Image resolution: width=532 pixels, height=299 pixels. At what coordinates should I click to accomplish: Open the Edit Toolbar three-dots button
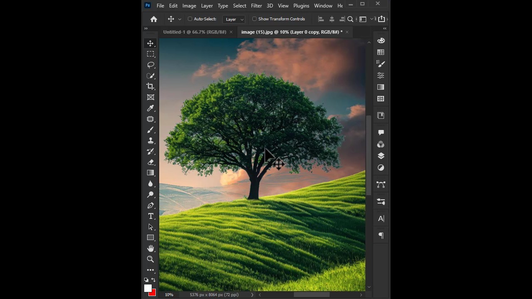[x=150, y=270]
